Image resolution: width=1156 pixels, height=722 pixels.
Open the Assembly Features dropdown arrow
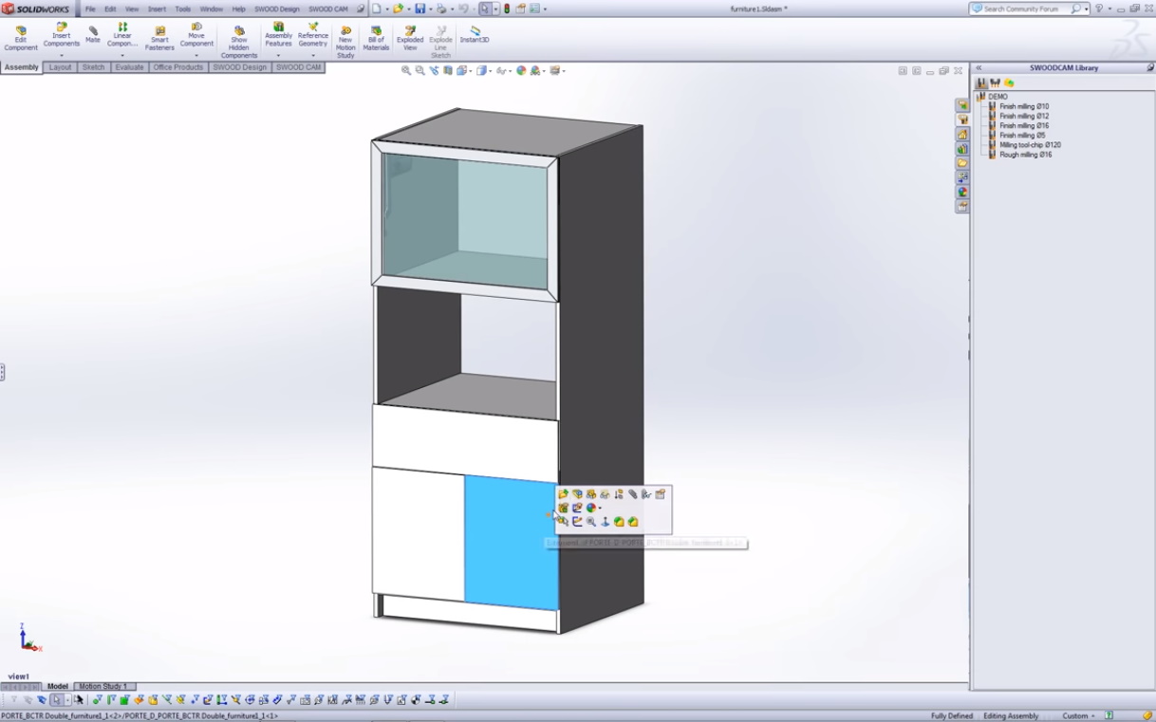(278, 56)
